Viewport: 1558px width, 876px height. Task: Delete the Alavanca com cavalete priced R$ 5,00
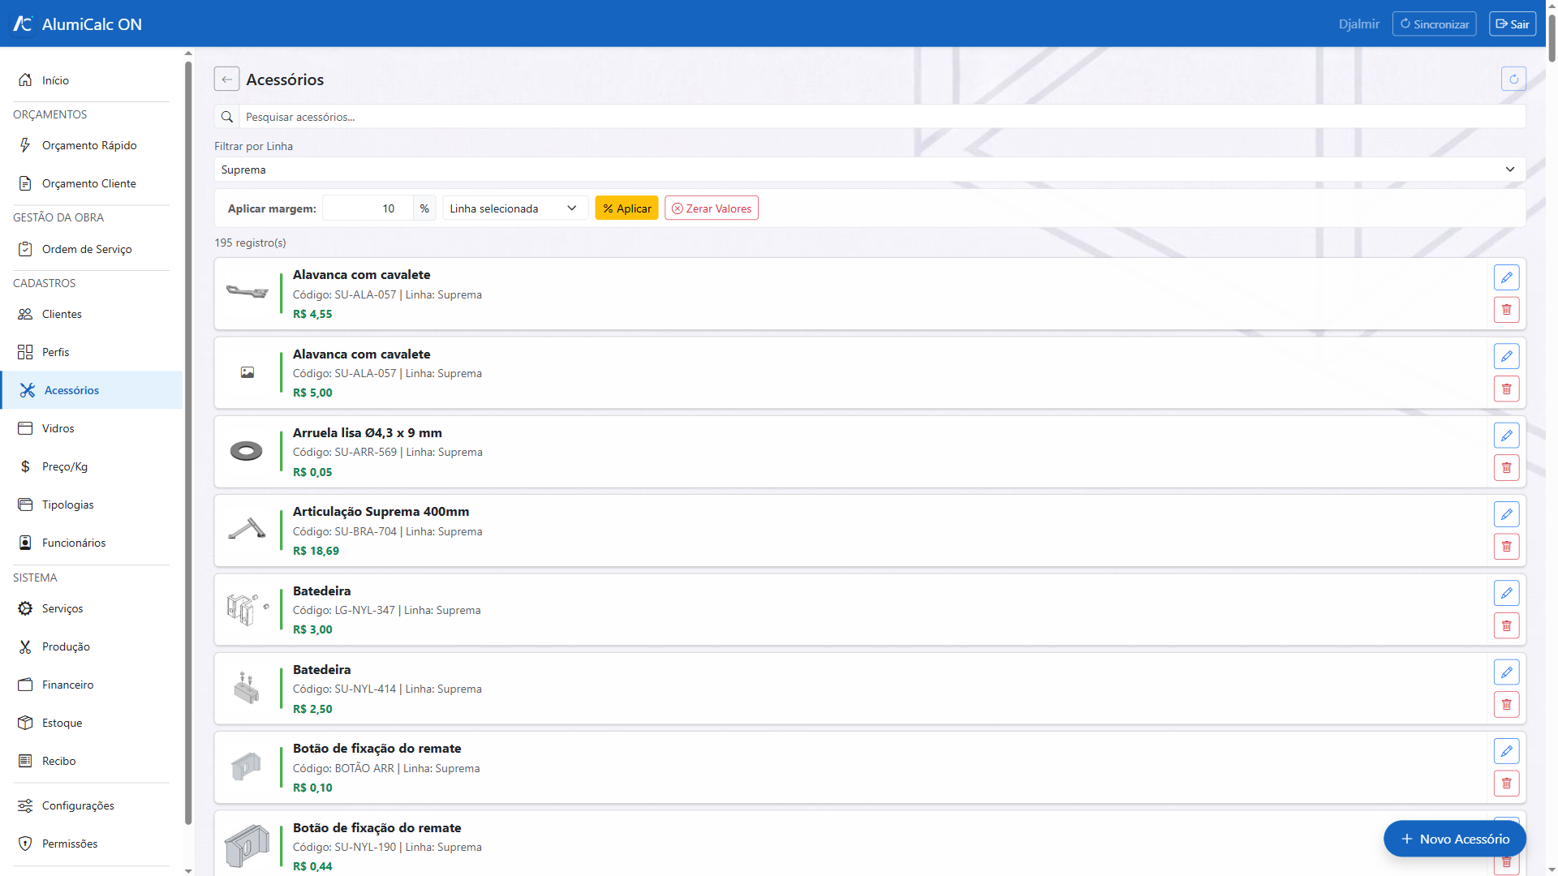[1506, 389]
